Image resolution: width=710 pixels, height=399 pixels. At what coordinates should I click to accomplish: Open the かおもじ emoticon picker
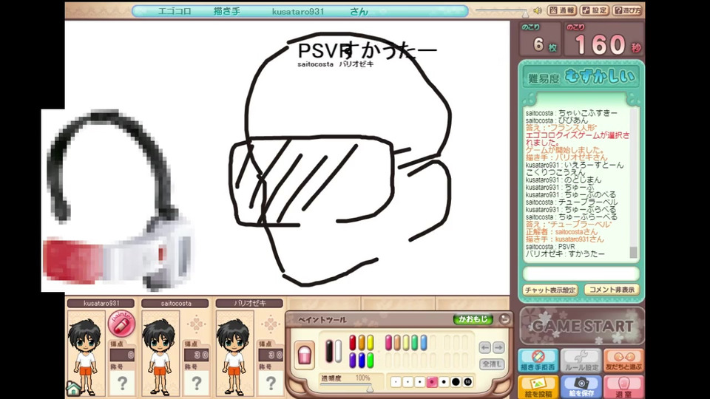tap(473, 319)
